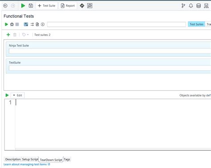
Task: Run the script with the green play icon
Action: 7,95
